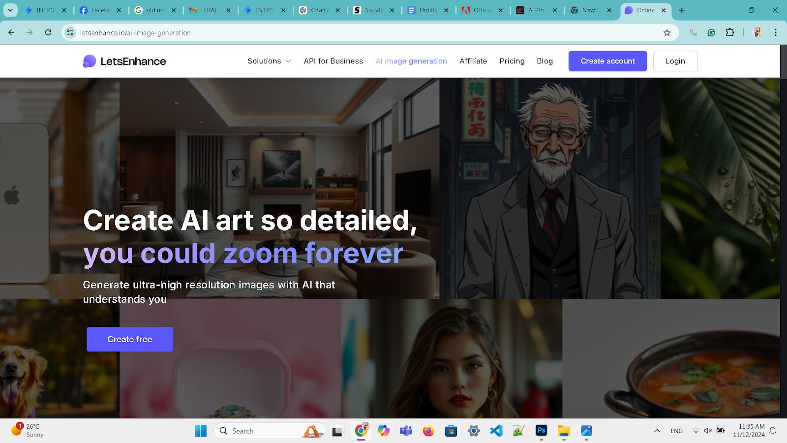Launch Firefox from the taskbar
This screenshot has height=443, width=787.
click(x=428, y=431)
